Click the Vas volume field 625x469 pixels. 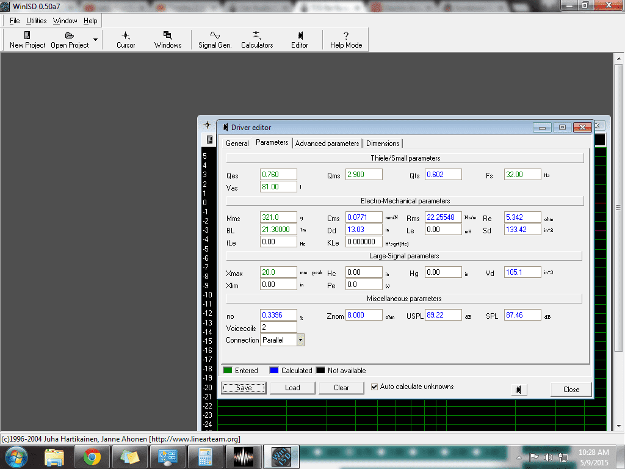278,187
